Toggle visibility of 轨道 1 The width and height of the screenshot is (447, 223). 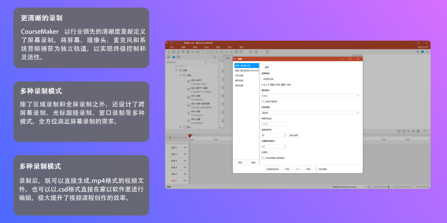185,180
